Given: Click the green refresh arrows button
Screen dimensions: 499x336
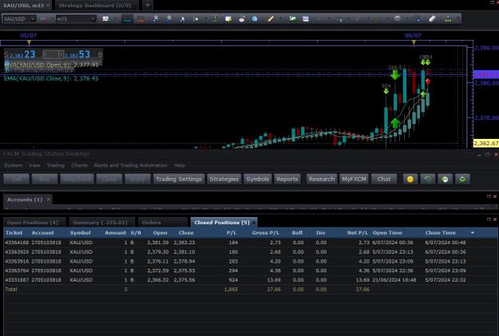Looking at the screenshot, I should click(x=428, y=179).
